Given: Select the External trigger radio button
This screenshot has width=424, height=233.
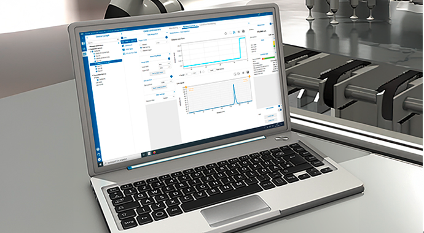Looking at the screenshot, I should coord(141,51).
